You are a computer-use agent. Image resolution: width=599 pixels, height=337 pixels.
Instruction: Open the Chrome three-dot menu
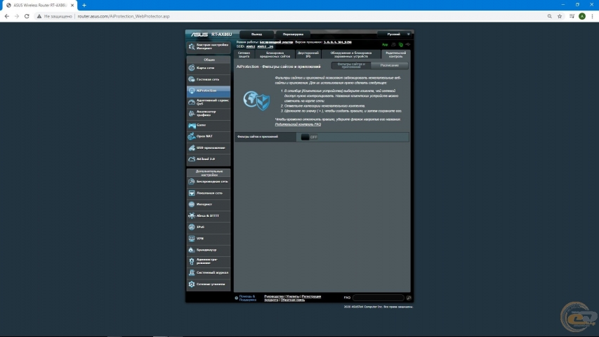click(592, 16)
